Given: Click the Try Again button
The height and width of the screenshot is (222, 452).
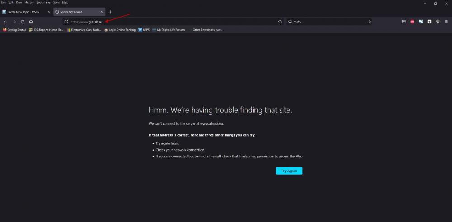Looking at the screenshot, I should [289, 171].
